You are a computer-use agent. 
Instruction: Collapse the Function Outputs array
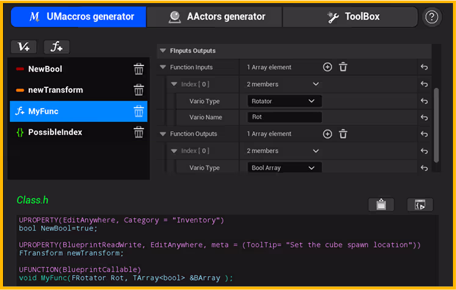click(163, 134)
